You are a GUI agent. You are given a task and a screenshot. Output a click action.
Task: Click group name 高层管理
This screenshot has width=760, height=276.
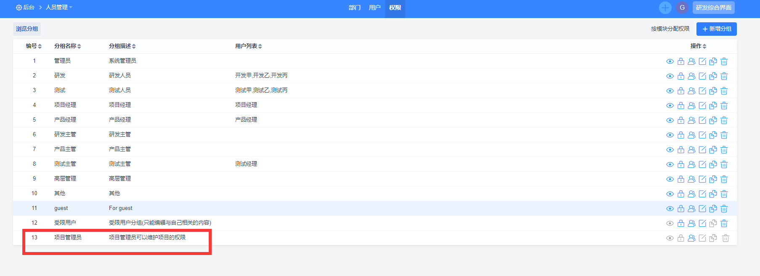65,178
